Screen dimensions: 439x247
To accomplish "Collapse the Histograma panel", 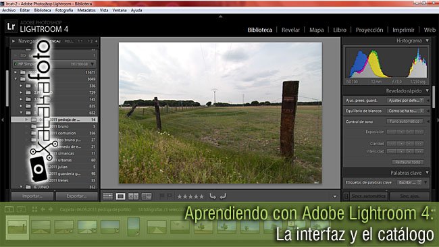I will coord(428,40).
